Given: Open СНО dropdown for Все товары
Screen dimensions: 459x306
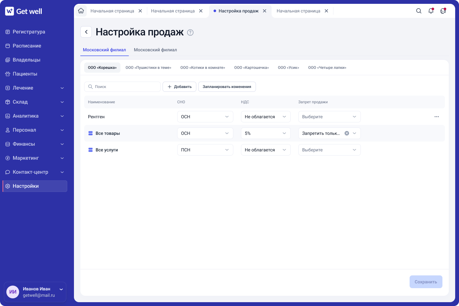Looking at the screenshot, I should point(205,133).
